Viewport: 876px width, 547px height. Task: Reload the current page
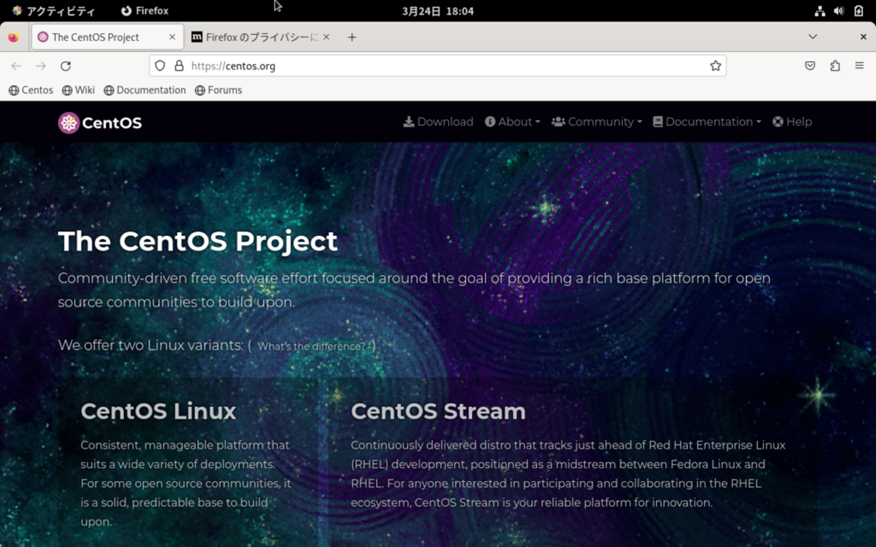click(66, 66)
